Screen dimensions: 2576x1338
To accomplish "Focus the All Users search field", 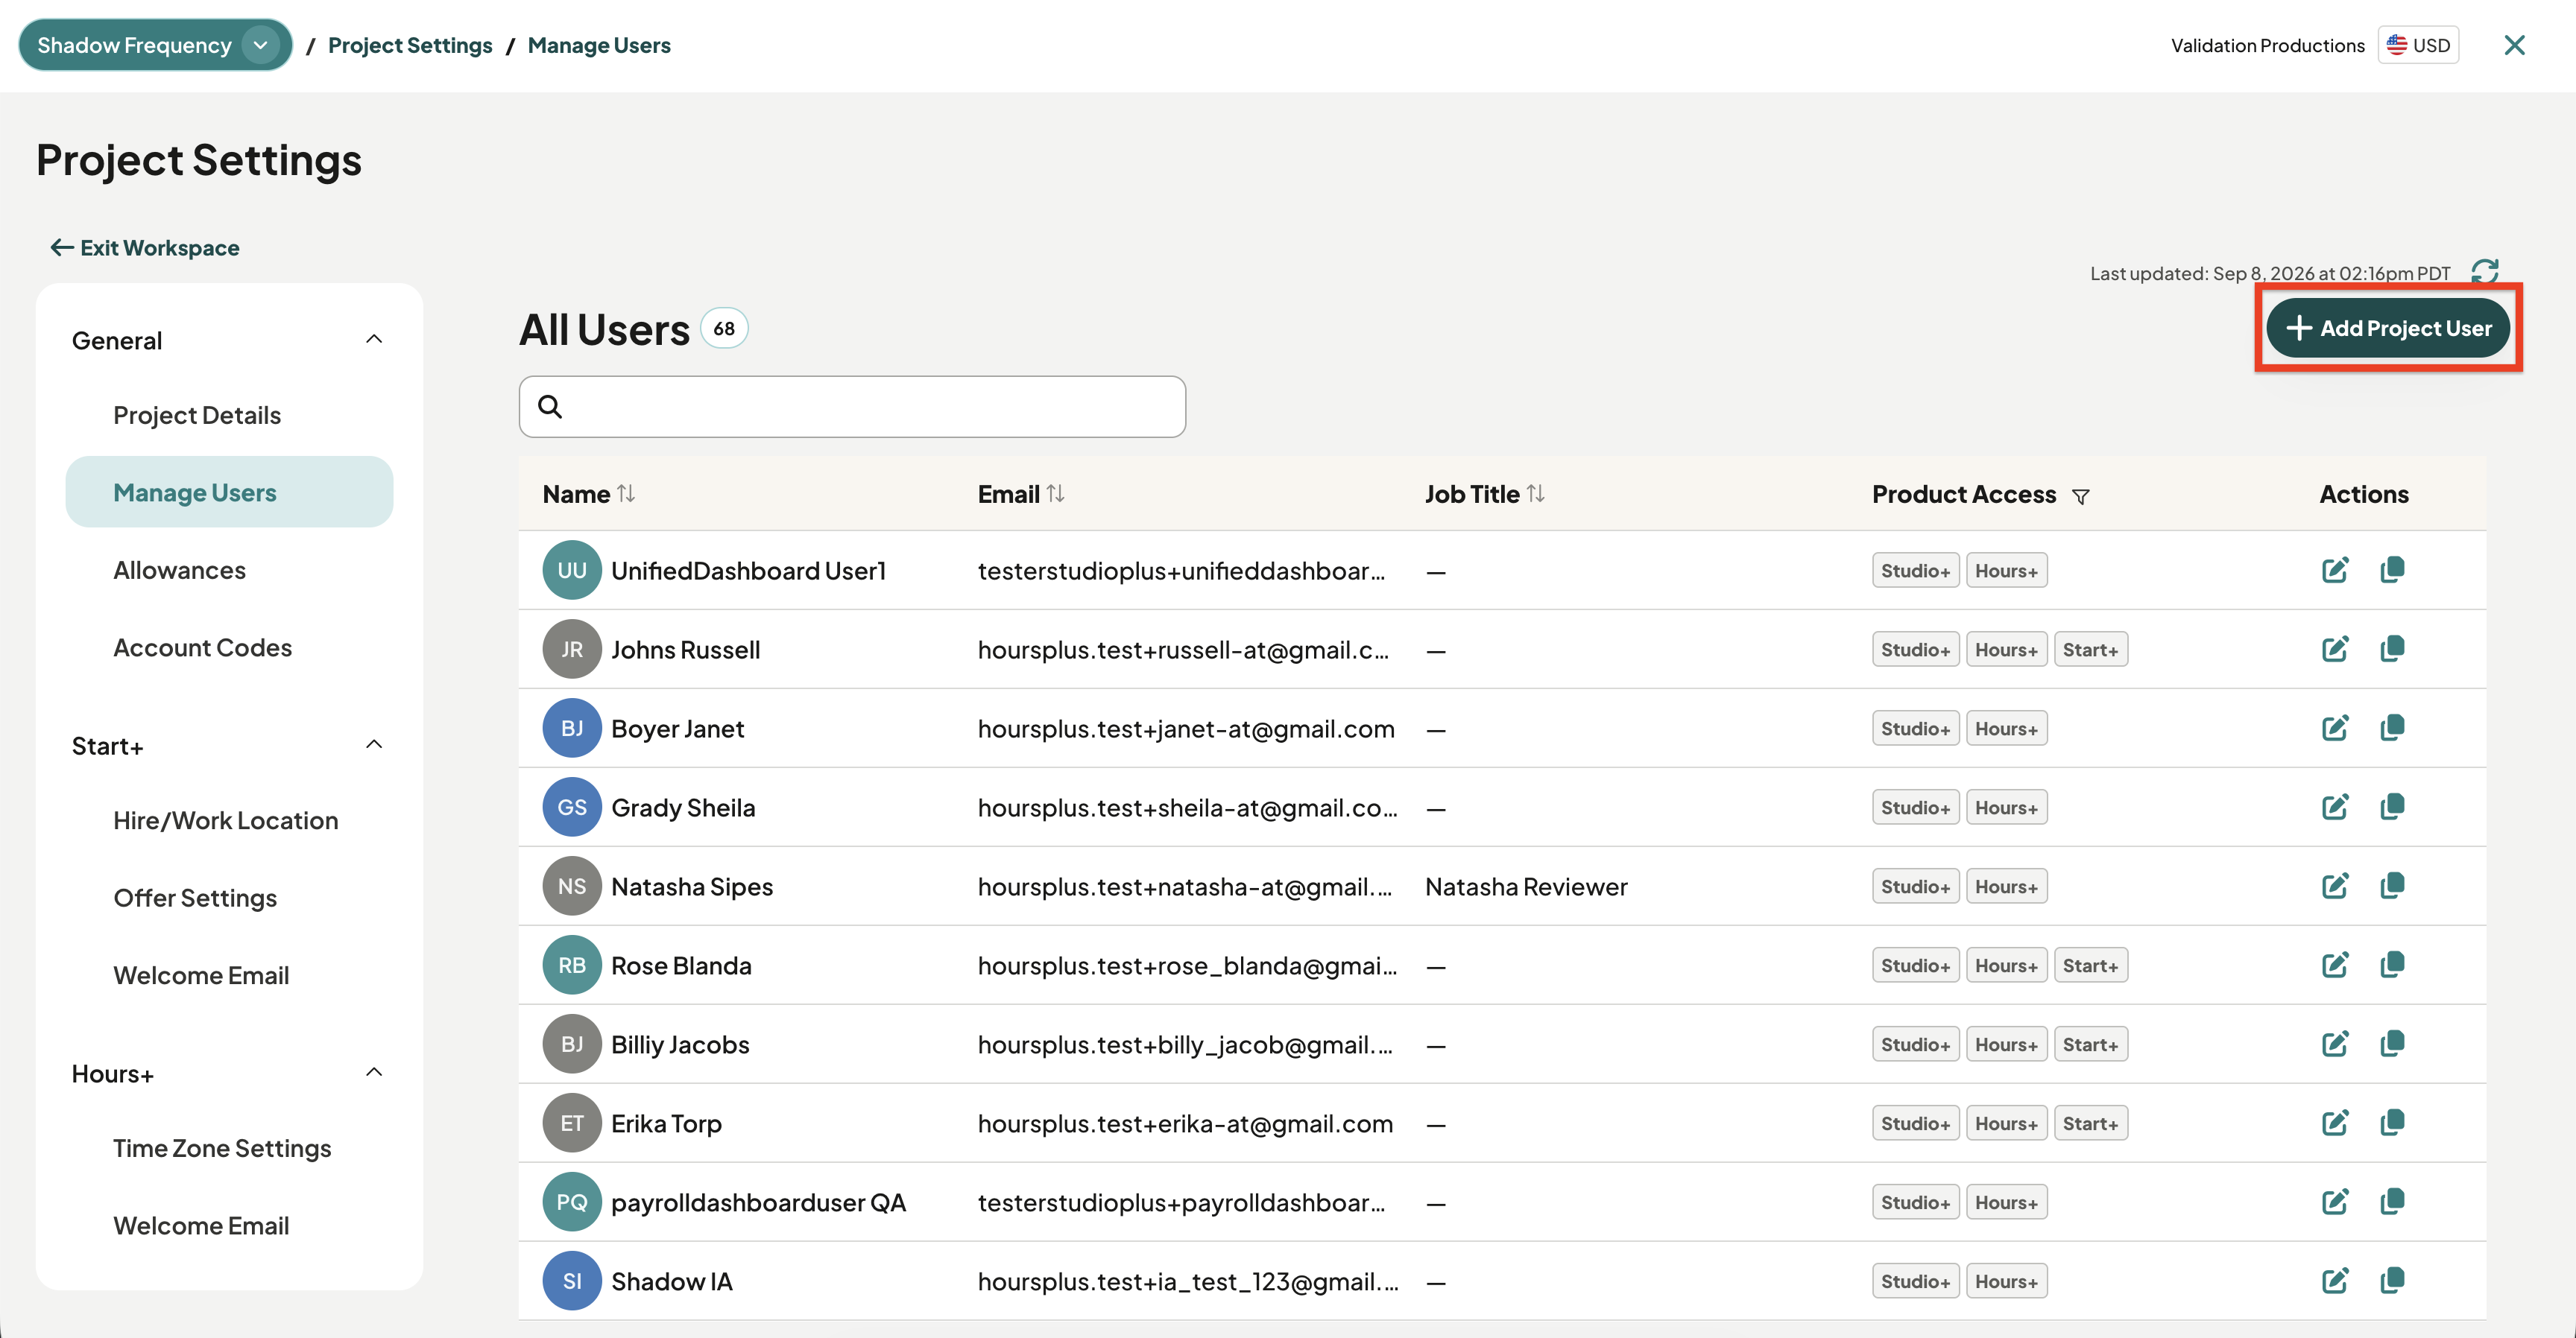I will [x=852, y=407].
